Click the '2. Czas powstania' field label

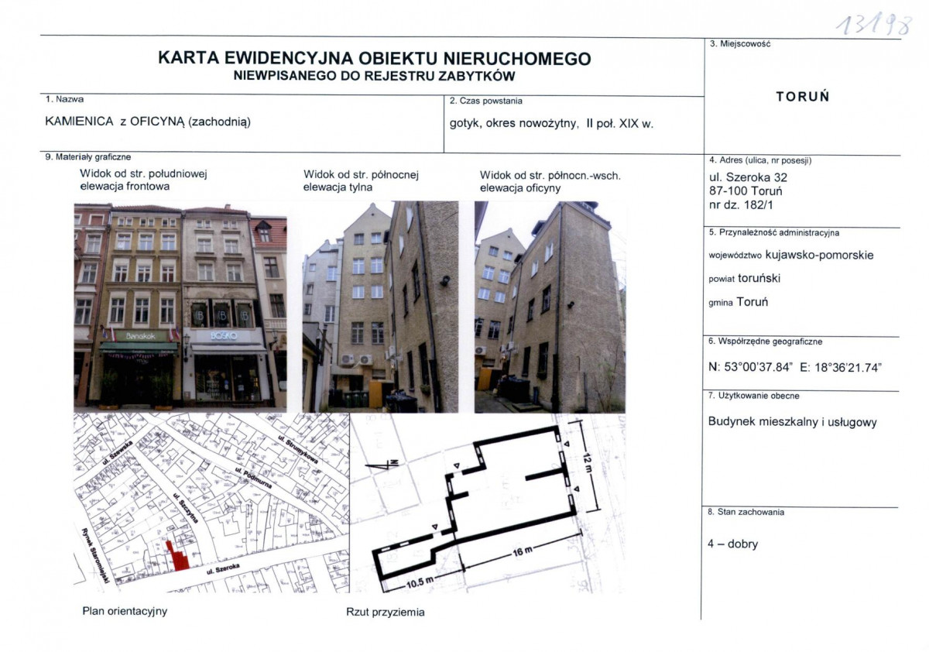[485, 100]
